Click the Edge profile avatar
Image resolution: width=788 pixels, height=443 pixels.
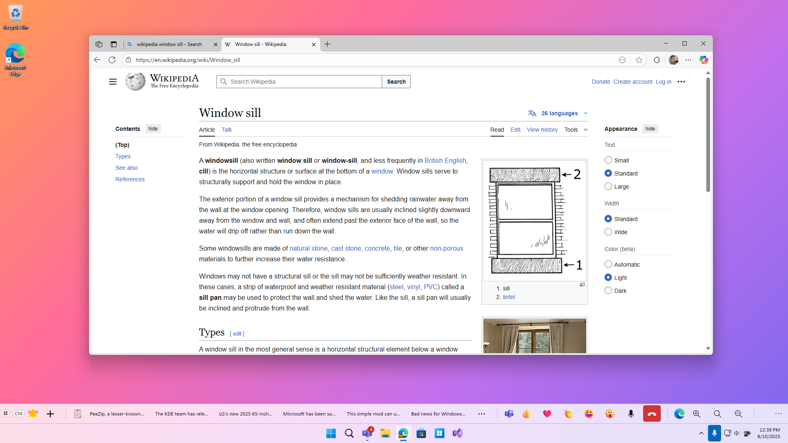pos(673,60)
